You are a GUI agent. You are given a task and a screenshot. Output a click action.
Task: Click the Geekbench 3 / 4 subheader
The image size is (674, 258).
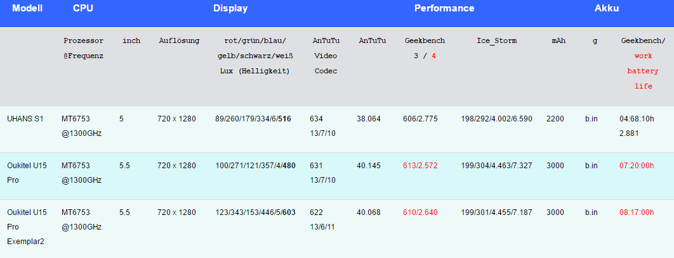click(425, 49)
